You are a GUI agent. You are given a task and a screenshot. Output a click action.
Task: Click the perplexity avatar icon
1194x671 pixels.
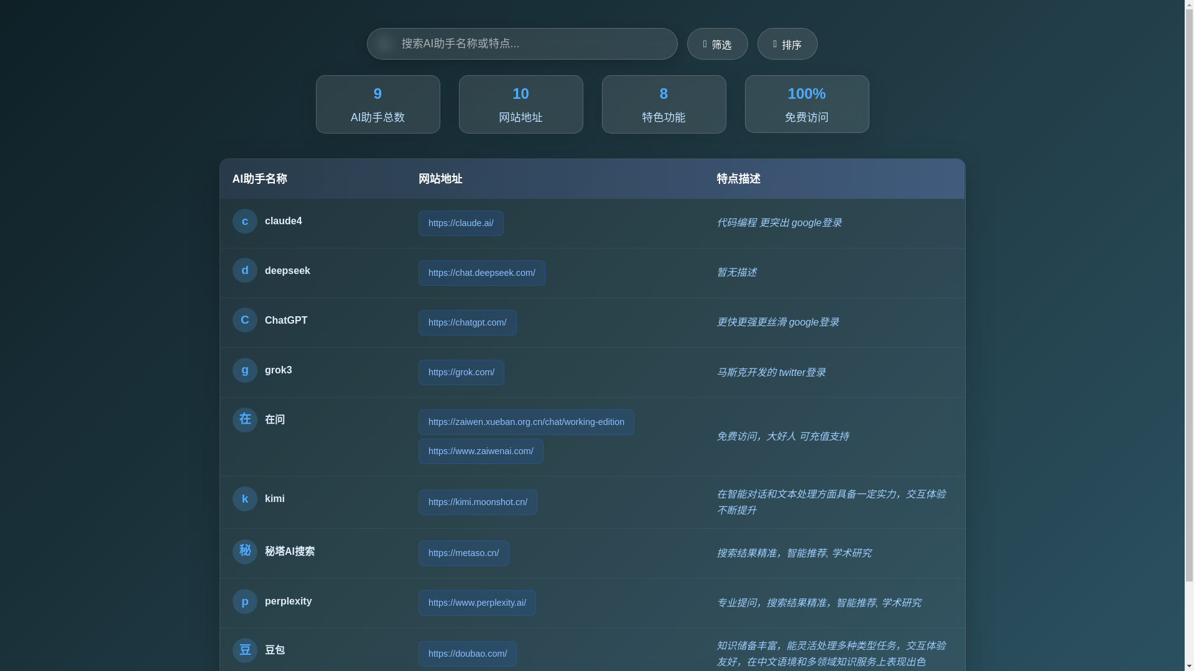tap(244, 601)
